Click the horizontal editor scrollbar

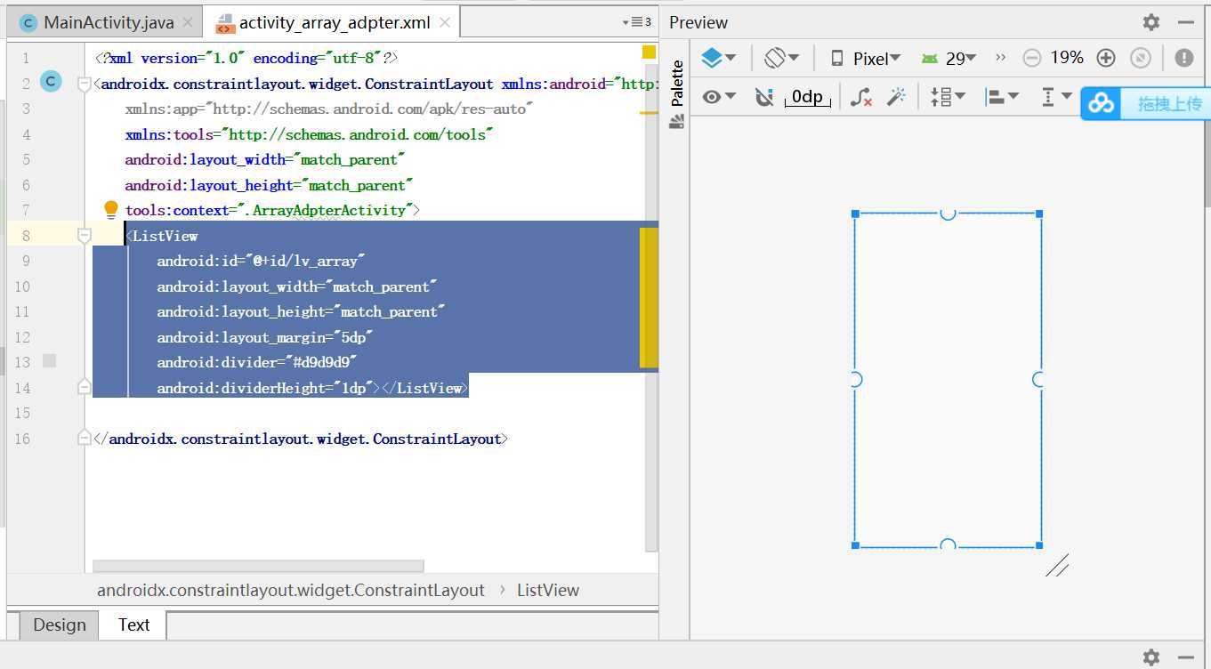tap(258, 566)
